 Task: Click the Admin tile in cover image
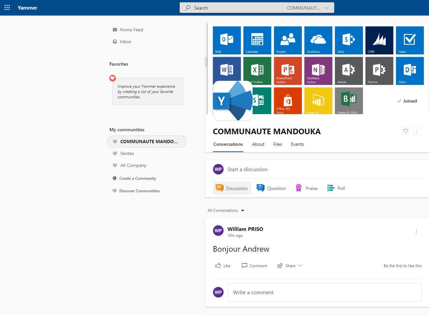[x=349, y=71]
